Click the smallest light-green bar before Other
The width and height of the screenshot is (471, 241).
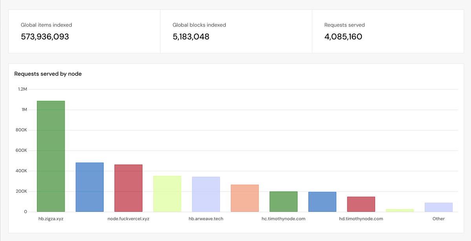(x=400, y=210)
